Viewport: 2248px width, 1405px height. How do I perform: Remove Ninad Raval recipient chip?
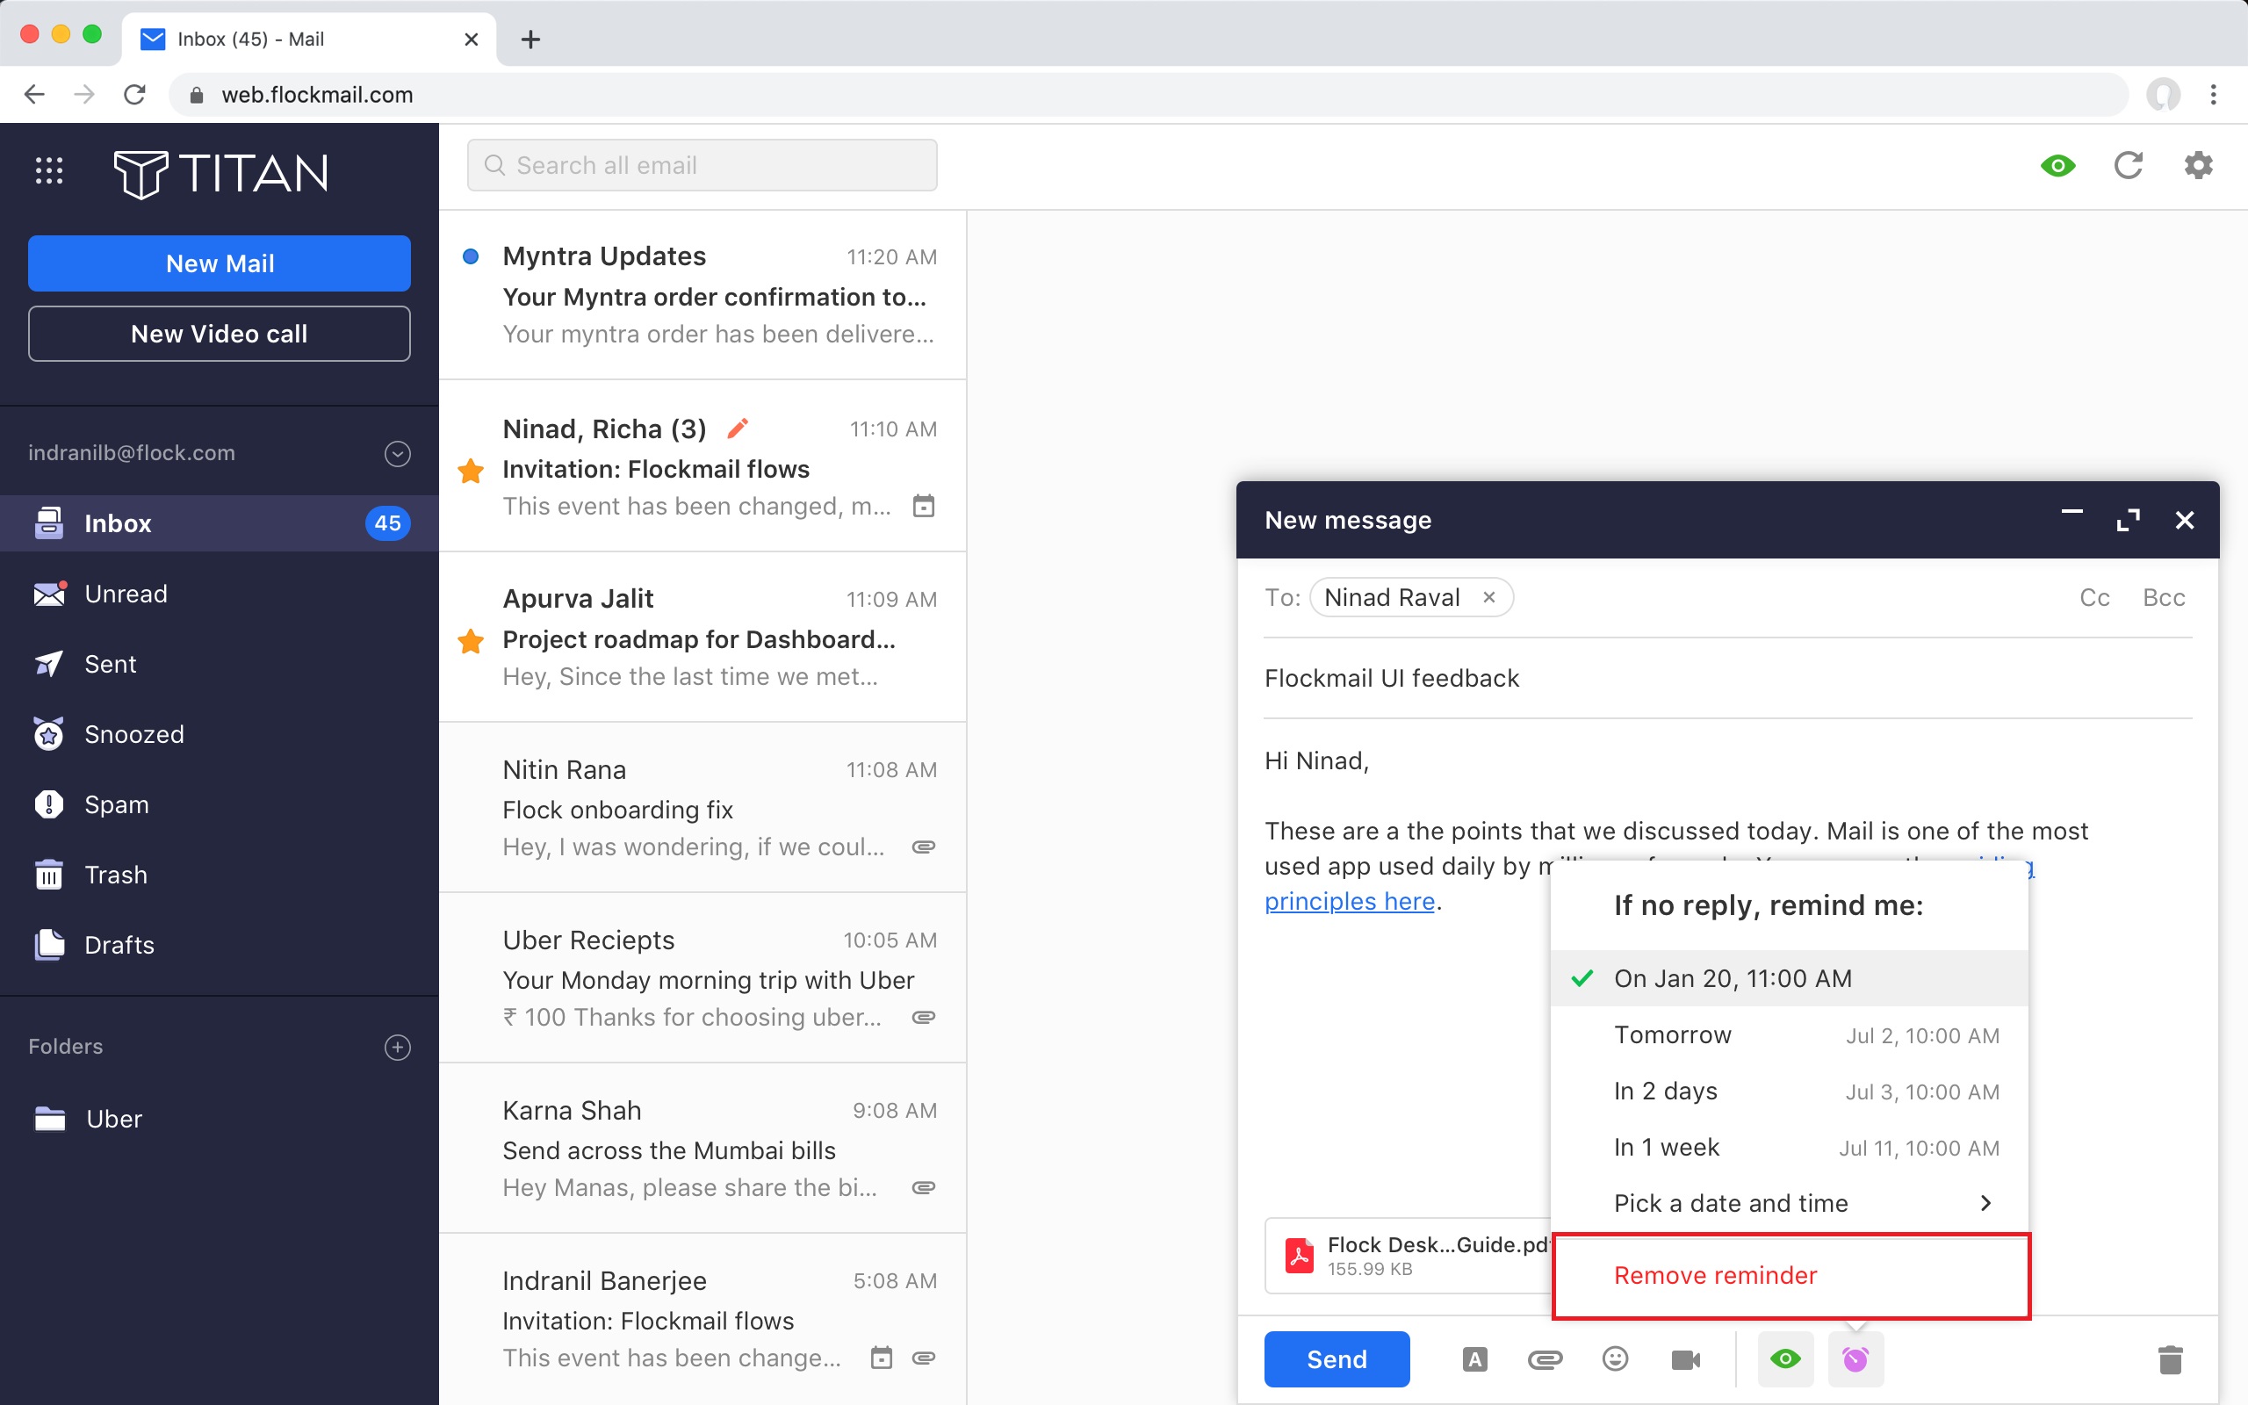(1489, 597)
